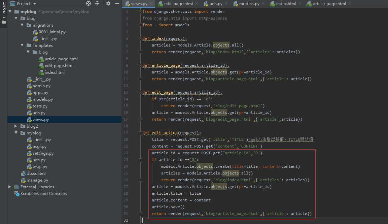Click the locate/scroll-from-source target icon
The image size is (388, 224).
click(x=89, y=3)
